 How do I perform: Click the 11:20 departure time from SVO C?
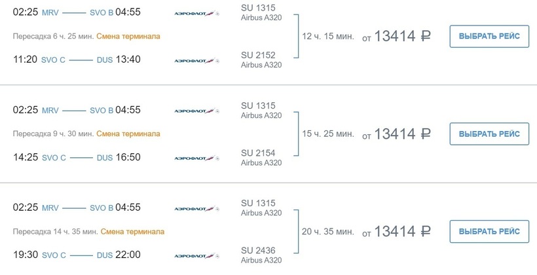point(25,60)
